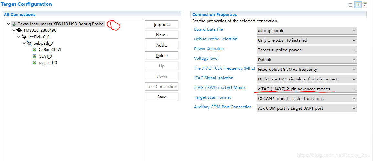Collapse the Texas Instruments XDS110 tree node

pos(9,24)
